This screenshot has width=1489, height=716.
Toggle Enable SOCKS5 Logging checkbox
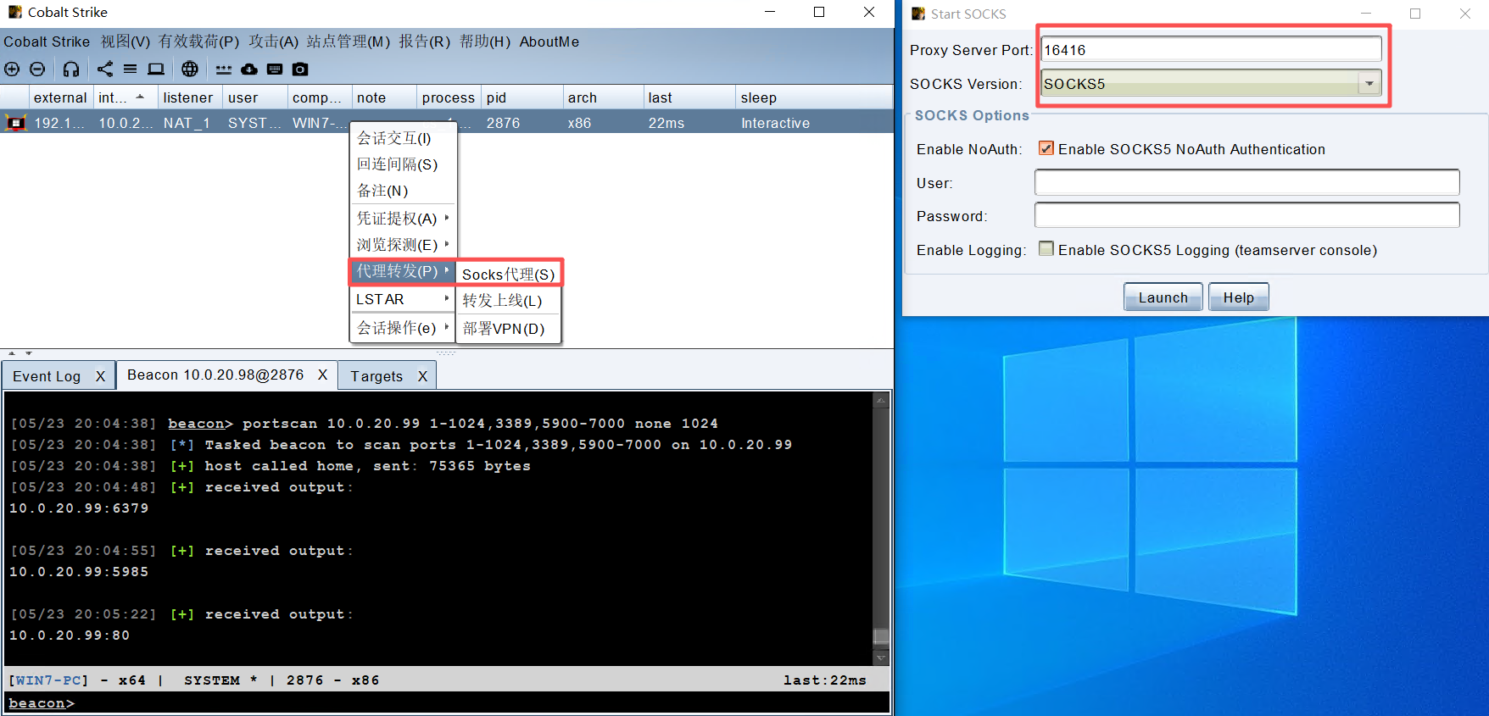pos(1046,249)
